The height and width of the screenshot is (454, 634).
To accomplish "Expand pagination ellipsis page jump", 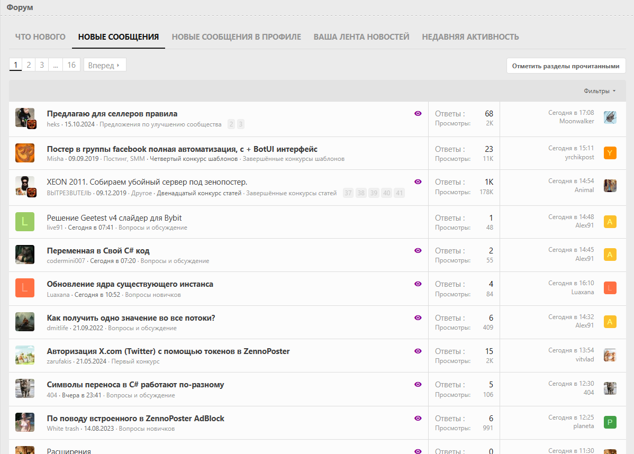I will coord(56,65).
